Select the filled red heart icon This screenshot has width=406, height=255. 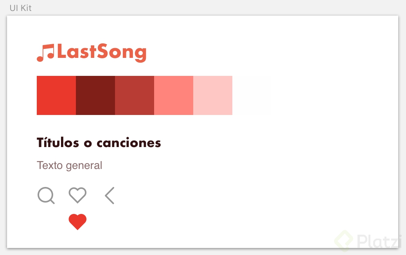[77, 222]
